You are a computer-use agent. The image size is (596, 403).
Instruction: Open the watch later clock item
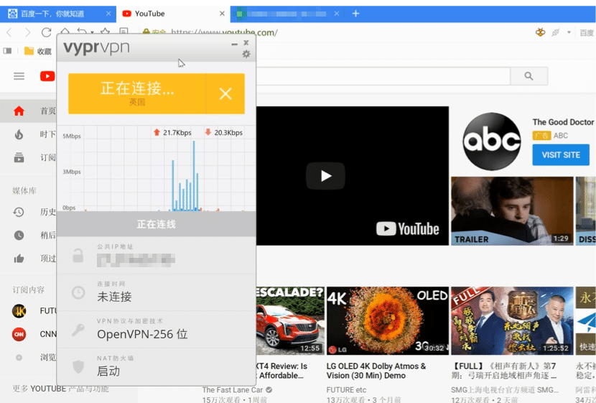click(29, 236)
